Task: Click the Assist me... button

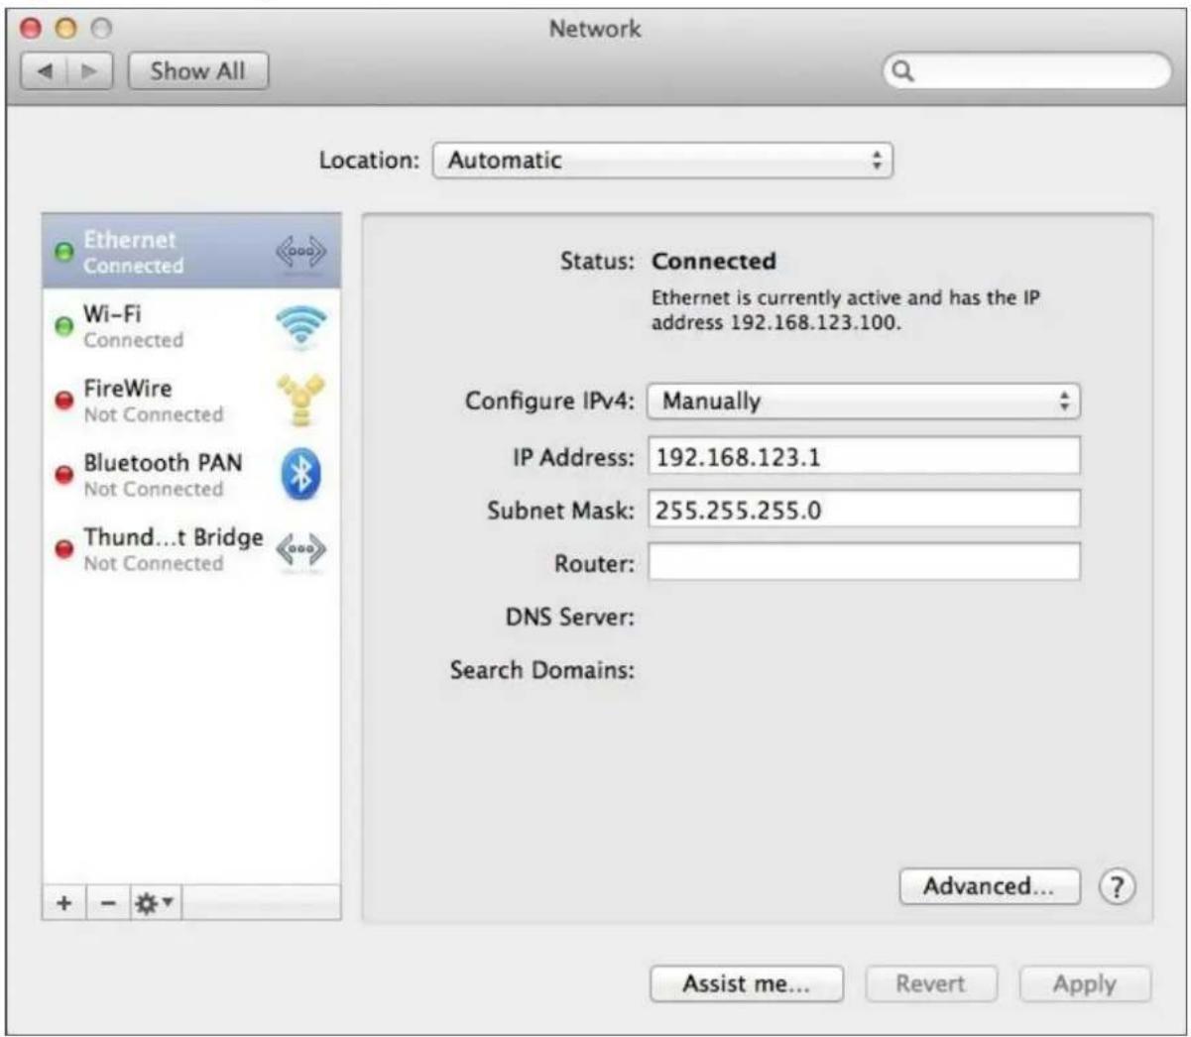Action: (x=747, y=984)
